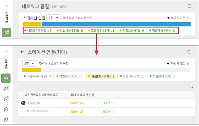Click the yellow segment of the 네트워크 품질 bar
Image resolution: width=199 pixels, height=126 pixels.
pos(32,24)
